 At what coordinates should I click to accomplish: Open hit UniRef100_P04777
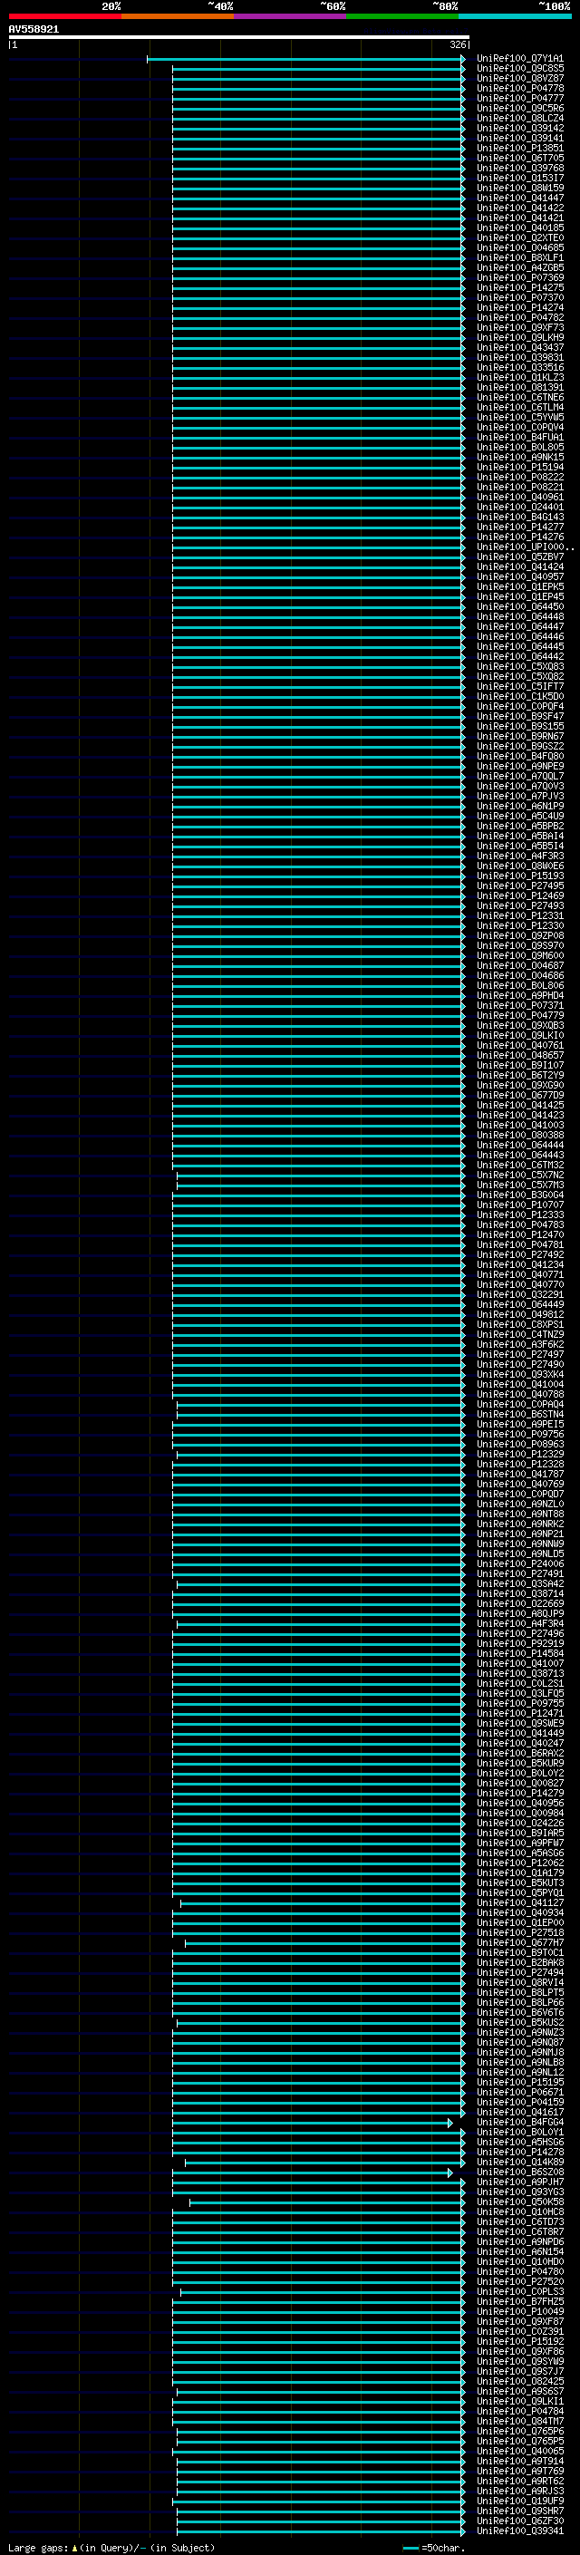pyautogui.click(x=519, y=98)
